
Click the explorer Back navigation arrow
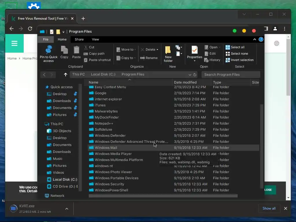44,75
